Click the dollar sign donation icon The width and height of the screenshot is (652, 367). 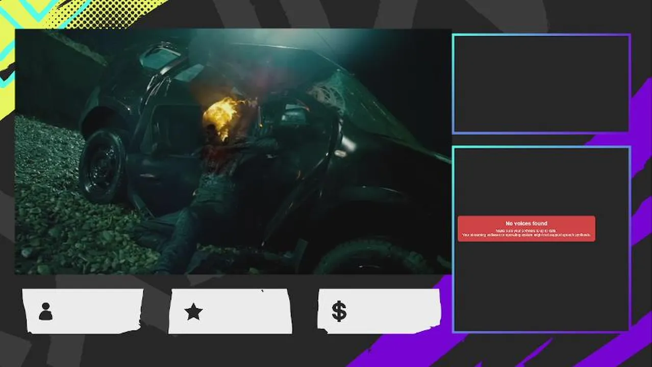pyautogui.click(x=339, y=311)
